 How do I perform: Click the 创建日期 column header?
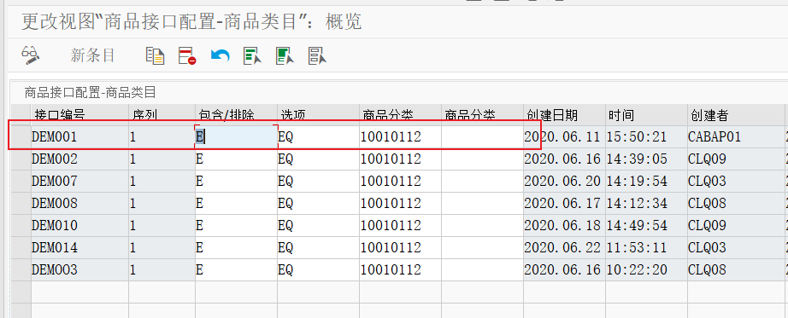pos(564,115)
